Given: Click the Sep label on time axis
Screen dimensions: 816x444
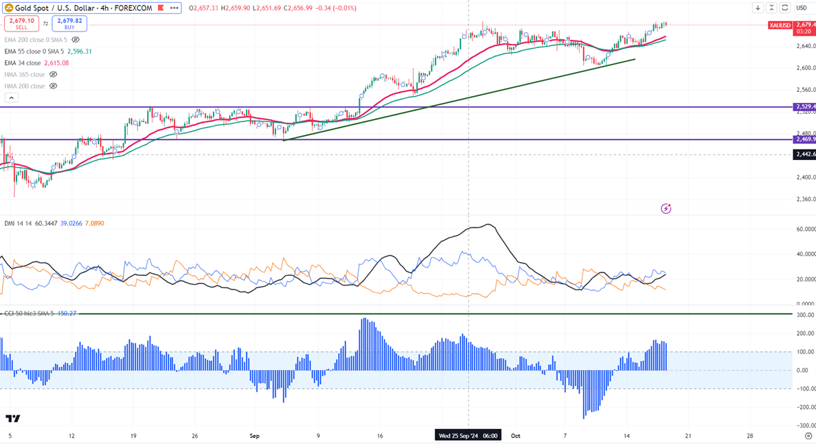Looking at the screenshot, I should click(x=254, y=436).
